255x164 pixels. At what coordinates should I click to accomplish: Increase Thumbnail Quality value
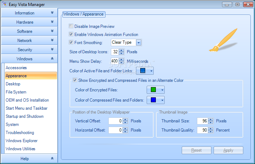pos(211,129)
